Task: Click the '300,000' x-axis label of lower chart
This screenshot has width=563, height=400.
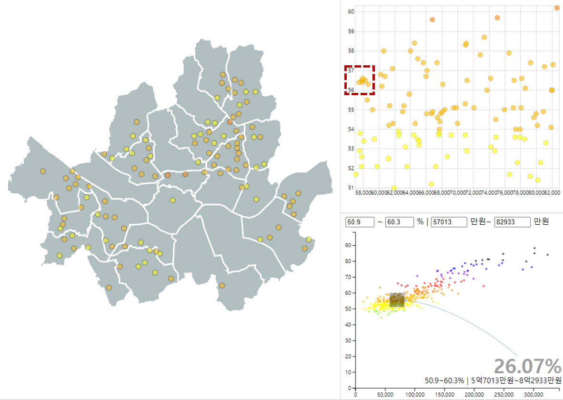Action: [533, 395]
